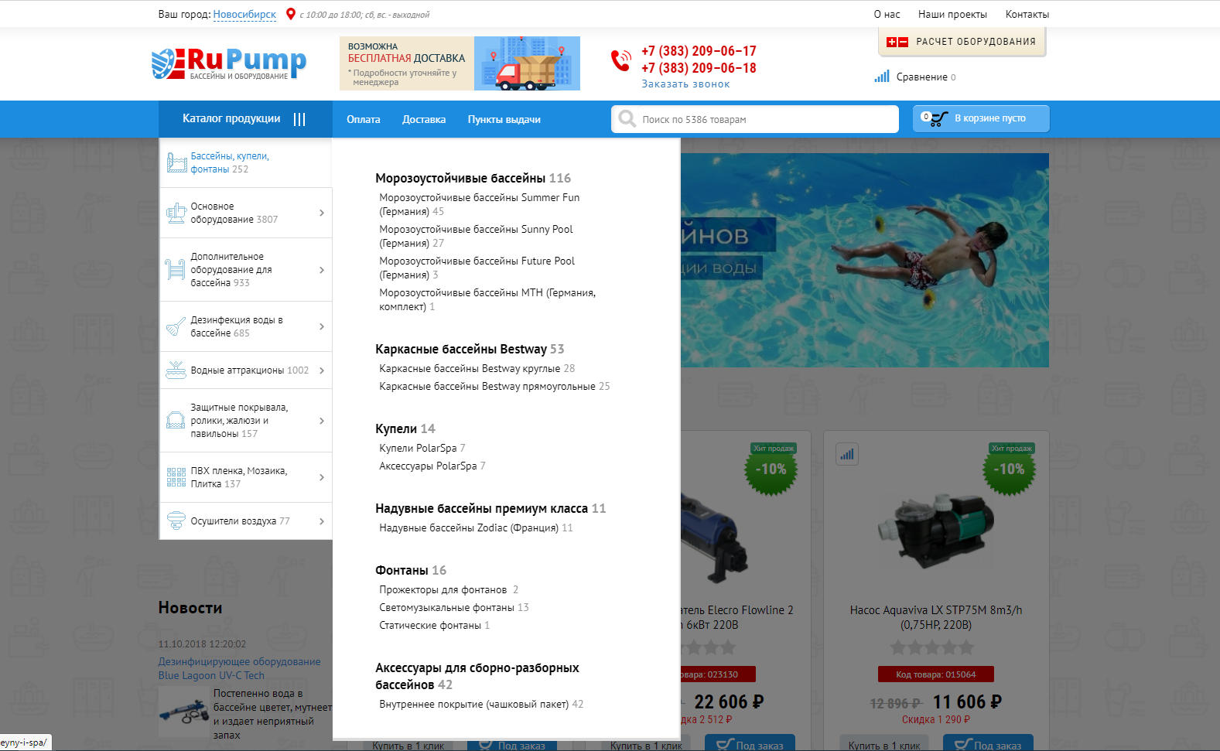Open Сравнение link
The width and height of the screenshot is (1220, 751).
coord(921,77)
